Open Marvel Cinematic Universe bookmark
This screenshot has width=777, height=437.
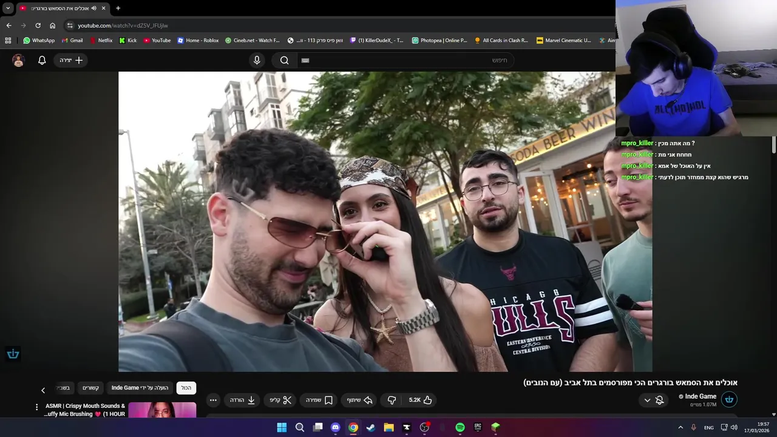click(x=564, y=41)
